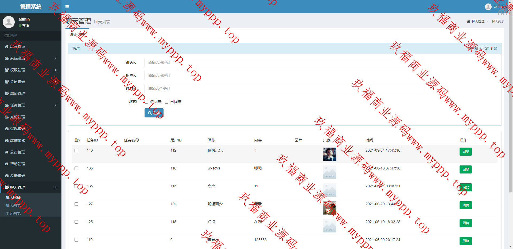Select the row checkbox for task 140
Screen dimensions: 513x249
tap(76, 151)
